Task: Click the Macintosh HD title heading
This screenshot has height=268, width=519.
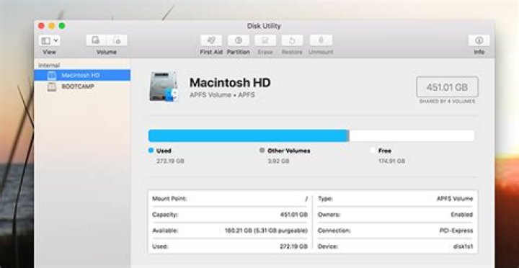Action: [x=230, y=82]
